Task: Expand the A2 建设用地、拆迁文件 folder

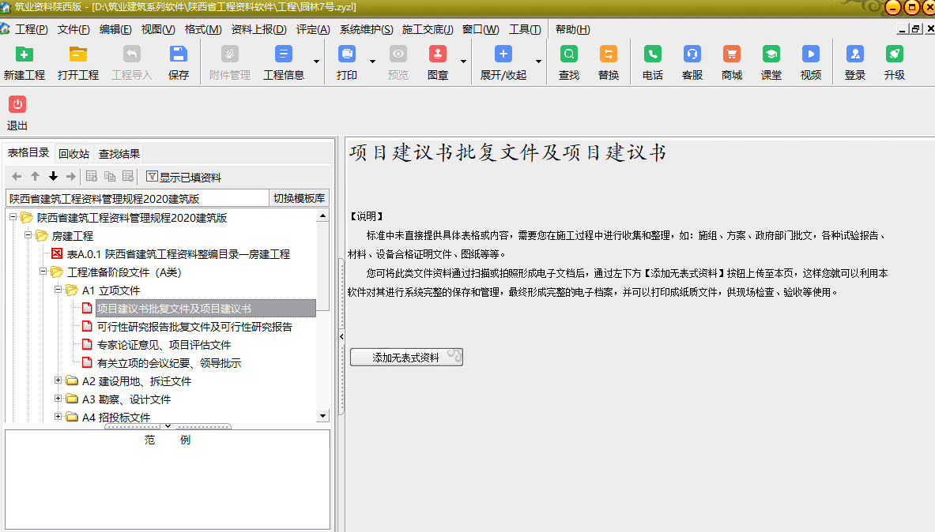Action: 58,381
